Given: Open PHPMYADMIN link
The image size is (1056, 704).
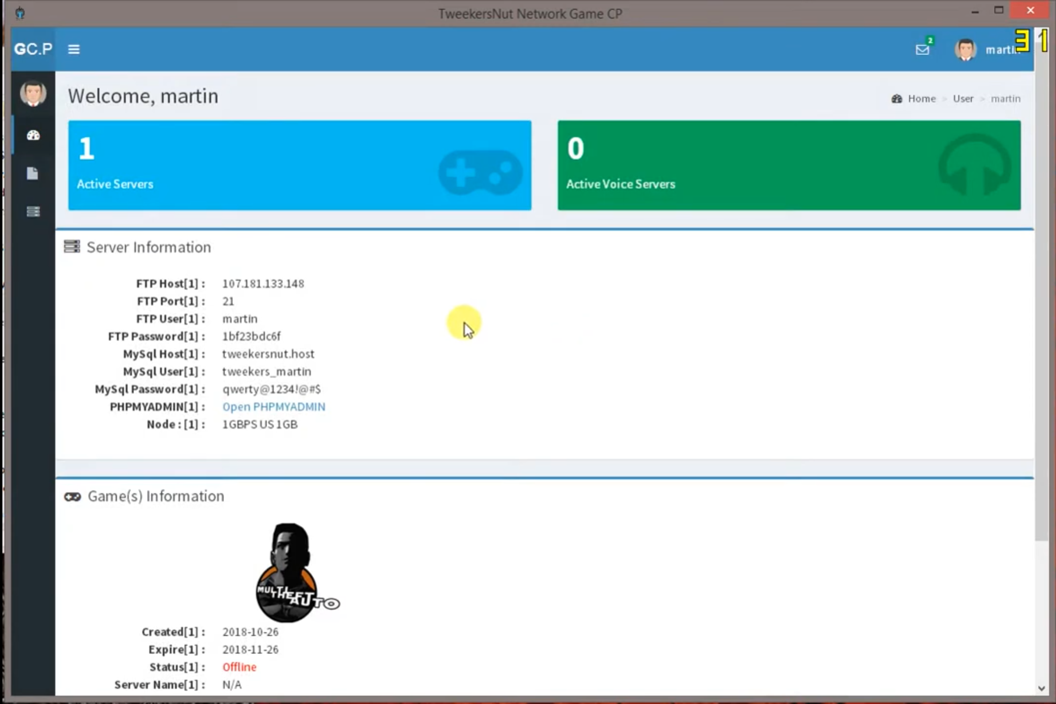Looking at the screenshot, I should tap(274, 407).
